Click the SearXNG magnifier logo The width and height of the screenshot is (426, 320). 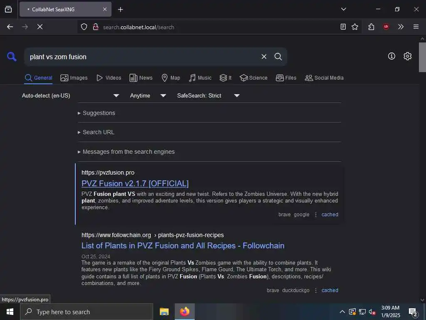[x=12, y=57]
